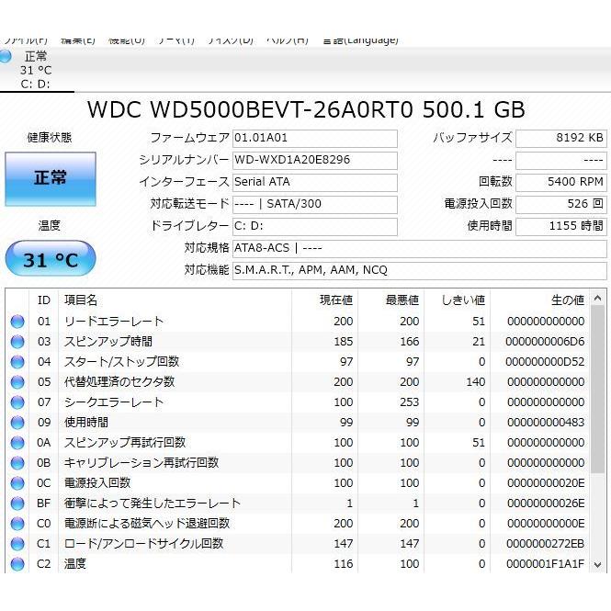The image size is (611, 611).
Task: Select the C: D: disk tab at top
Action: [x=36, y=71]
